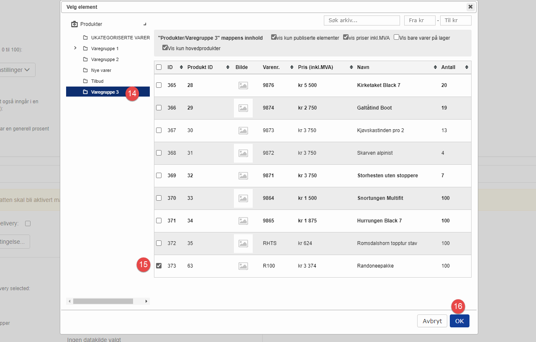Click the image placeholder for Randoneepakke
Viewport: 536px width, 342px height.
click(x=243, y=266)
